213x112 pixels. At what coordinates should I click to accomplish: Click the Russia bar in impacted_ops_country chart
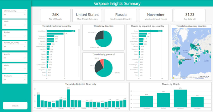(150, 31)
